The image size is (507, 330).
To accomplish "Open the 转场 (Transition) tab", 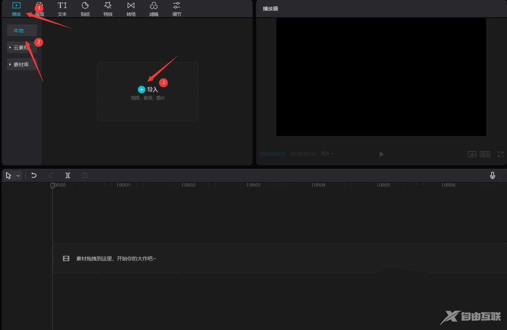I will (131, 9).
